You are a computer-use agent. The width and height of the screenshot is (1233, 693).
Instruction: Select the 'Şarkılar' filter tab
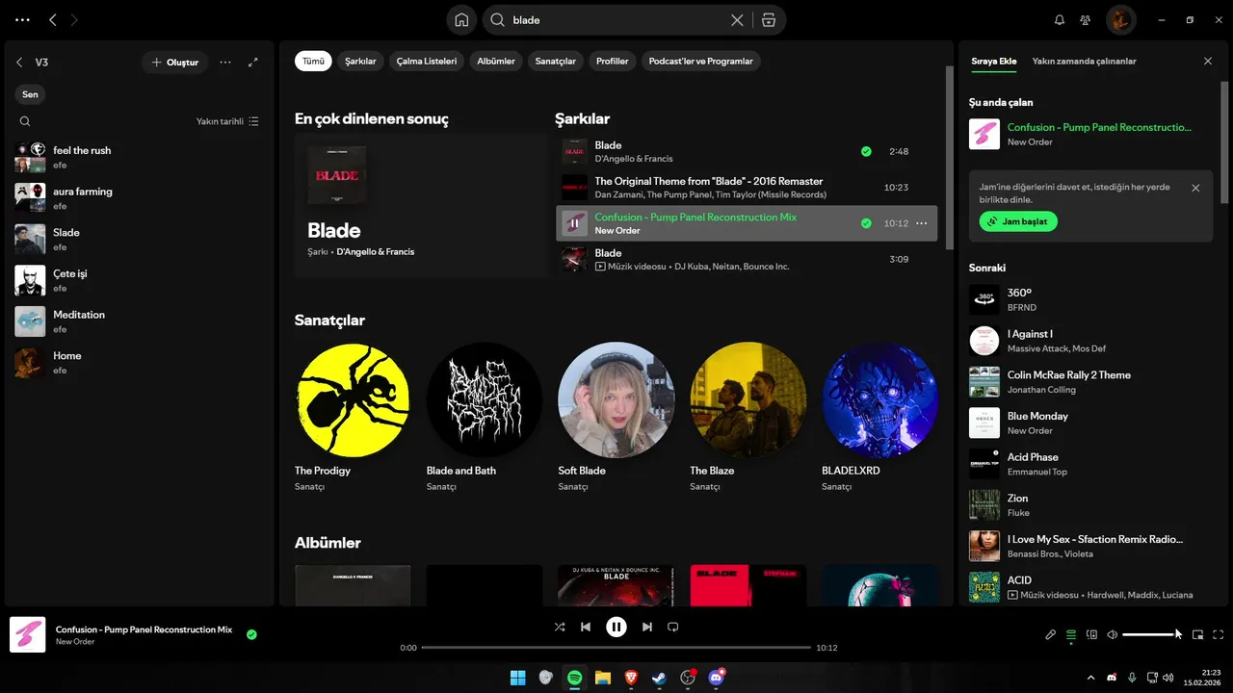pos(360,61)
